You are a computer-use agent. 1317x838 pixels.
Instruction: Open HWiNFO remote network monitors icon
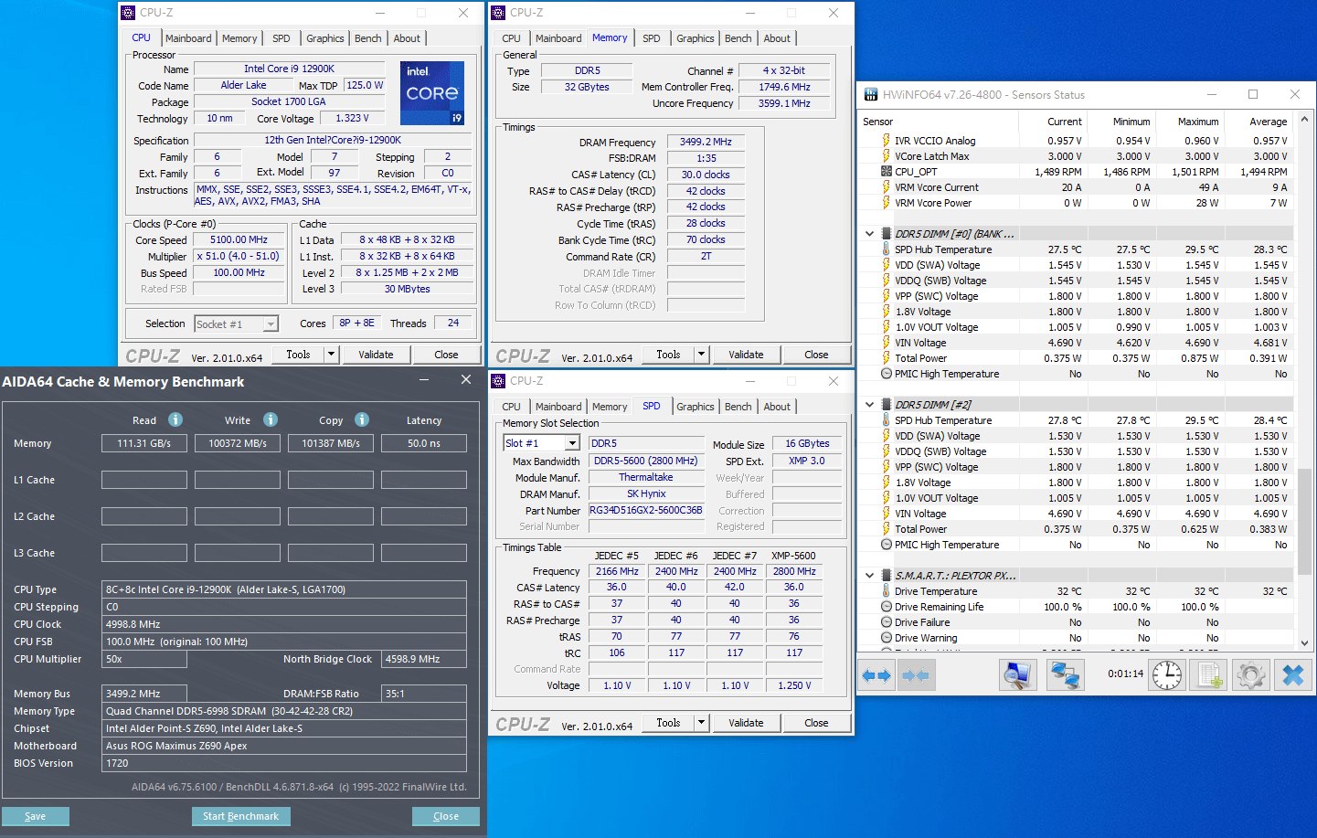[x=1065, y=675]
